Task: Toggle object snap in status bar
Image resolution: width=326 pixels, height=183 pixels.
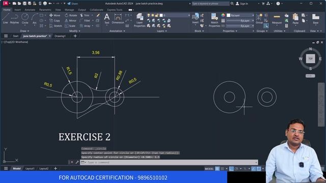Action: (x=259, y=169)
